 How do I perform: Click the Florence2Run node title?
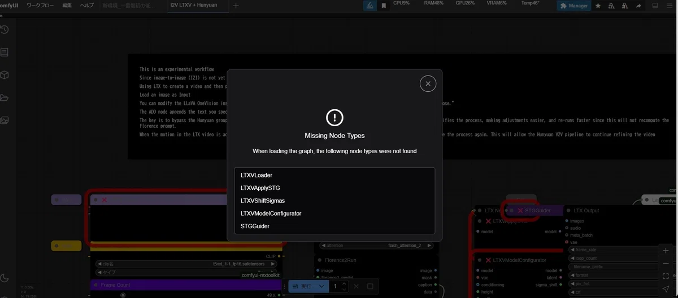click(340, 260)
